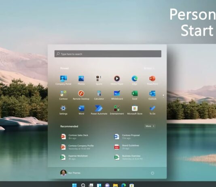The height and width of the screenshot is (187, 216).
Task: Click the Windows Start button on the taskbar
Action: point(74,185)
